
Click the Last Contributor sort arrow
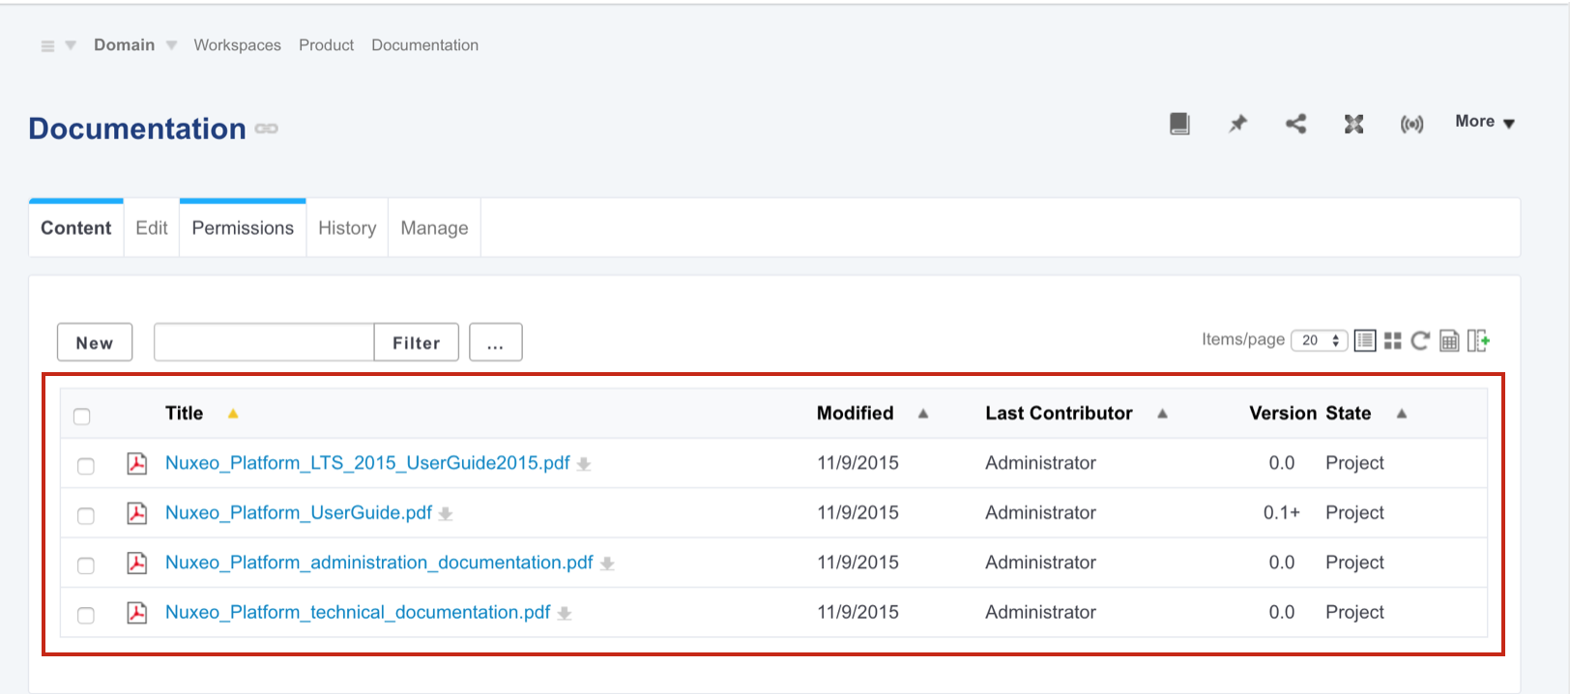1163,414
